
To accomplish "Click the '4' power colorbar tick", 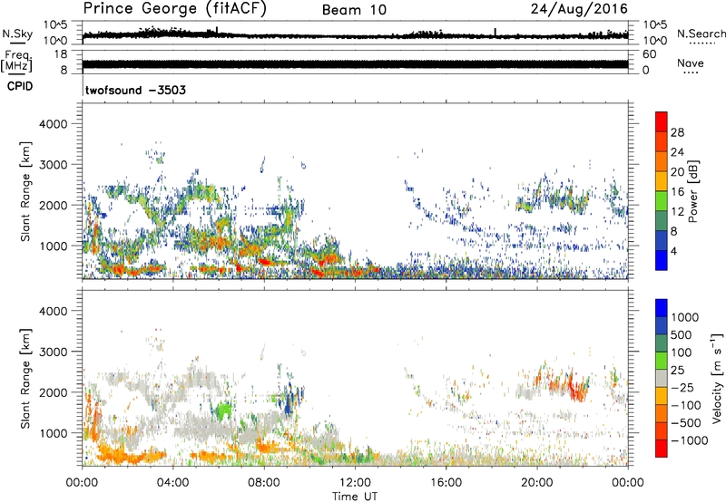I will 673,251.
